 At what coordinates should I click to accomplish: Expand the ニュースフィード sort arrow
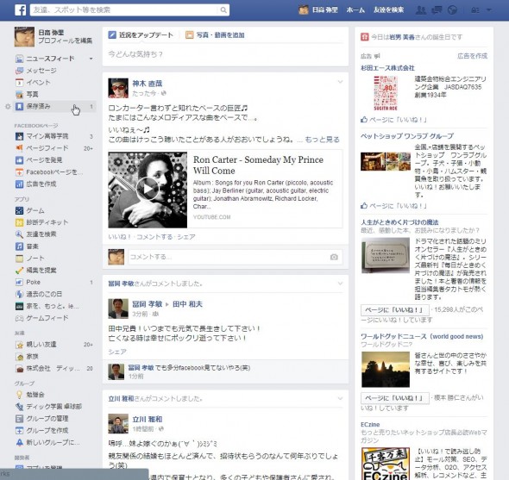point(91,59)
